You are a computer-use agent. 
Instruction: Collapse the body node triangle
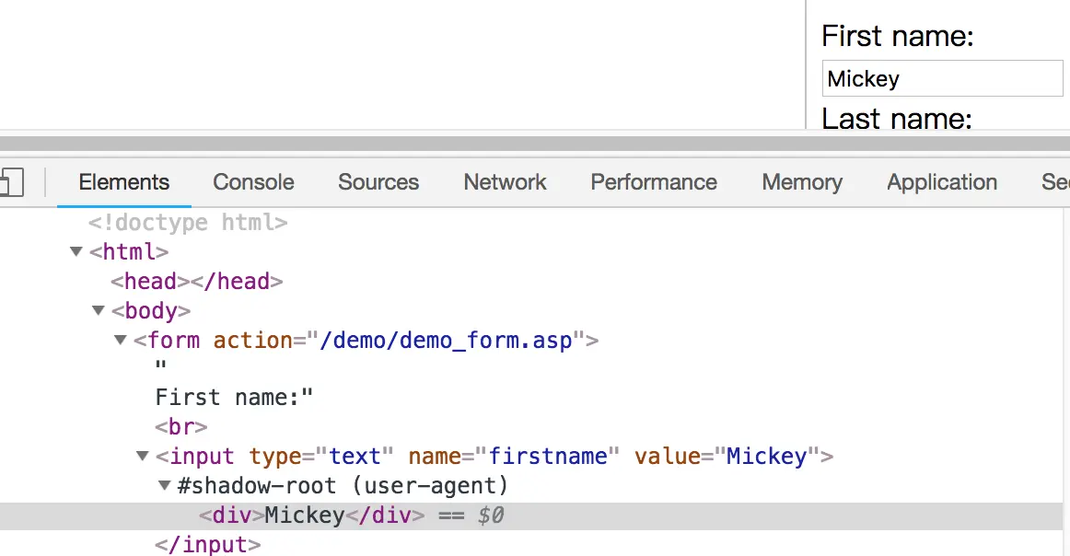(99, 310)
